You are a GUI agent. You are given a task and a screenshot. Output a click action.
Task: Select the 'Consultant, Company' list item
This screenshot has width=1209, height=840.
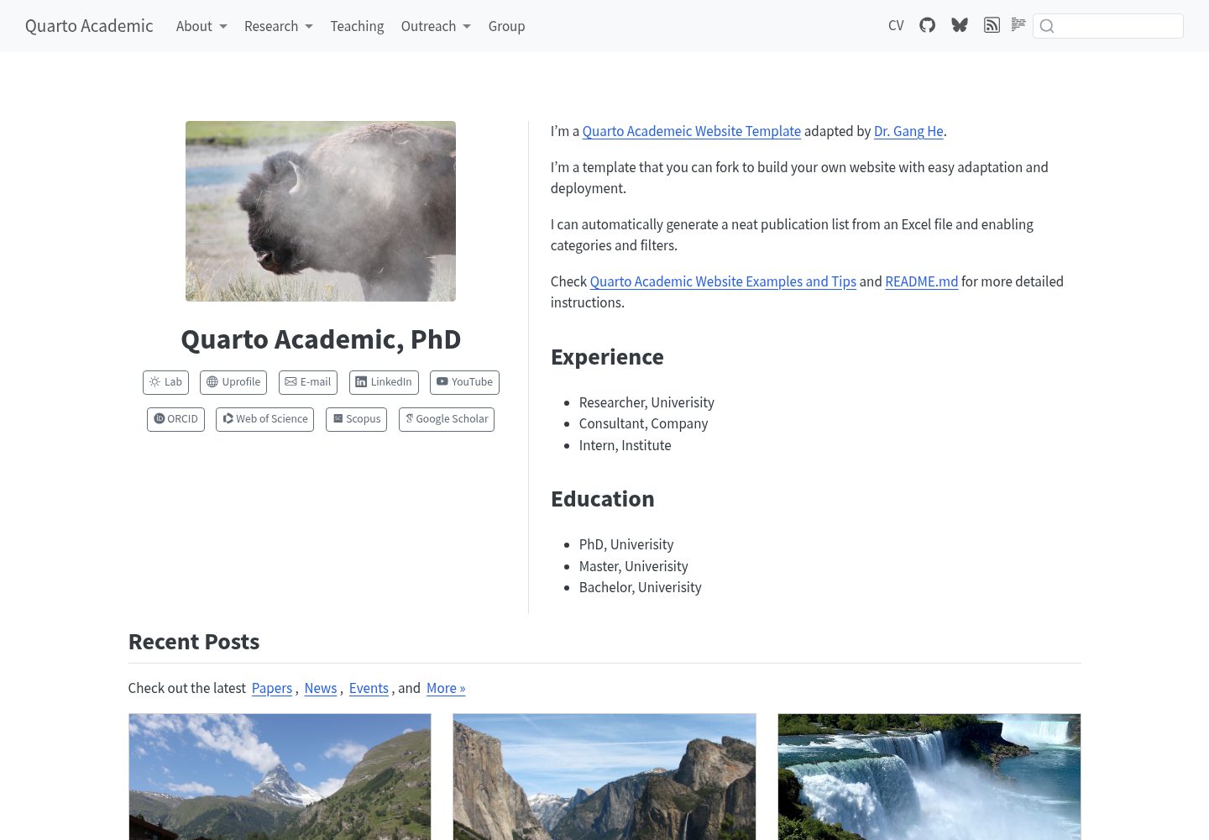click(643, 423)
